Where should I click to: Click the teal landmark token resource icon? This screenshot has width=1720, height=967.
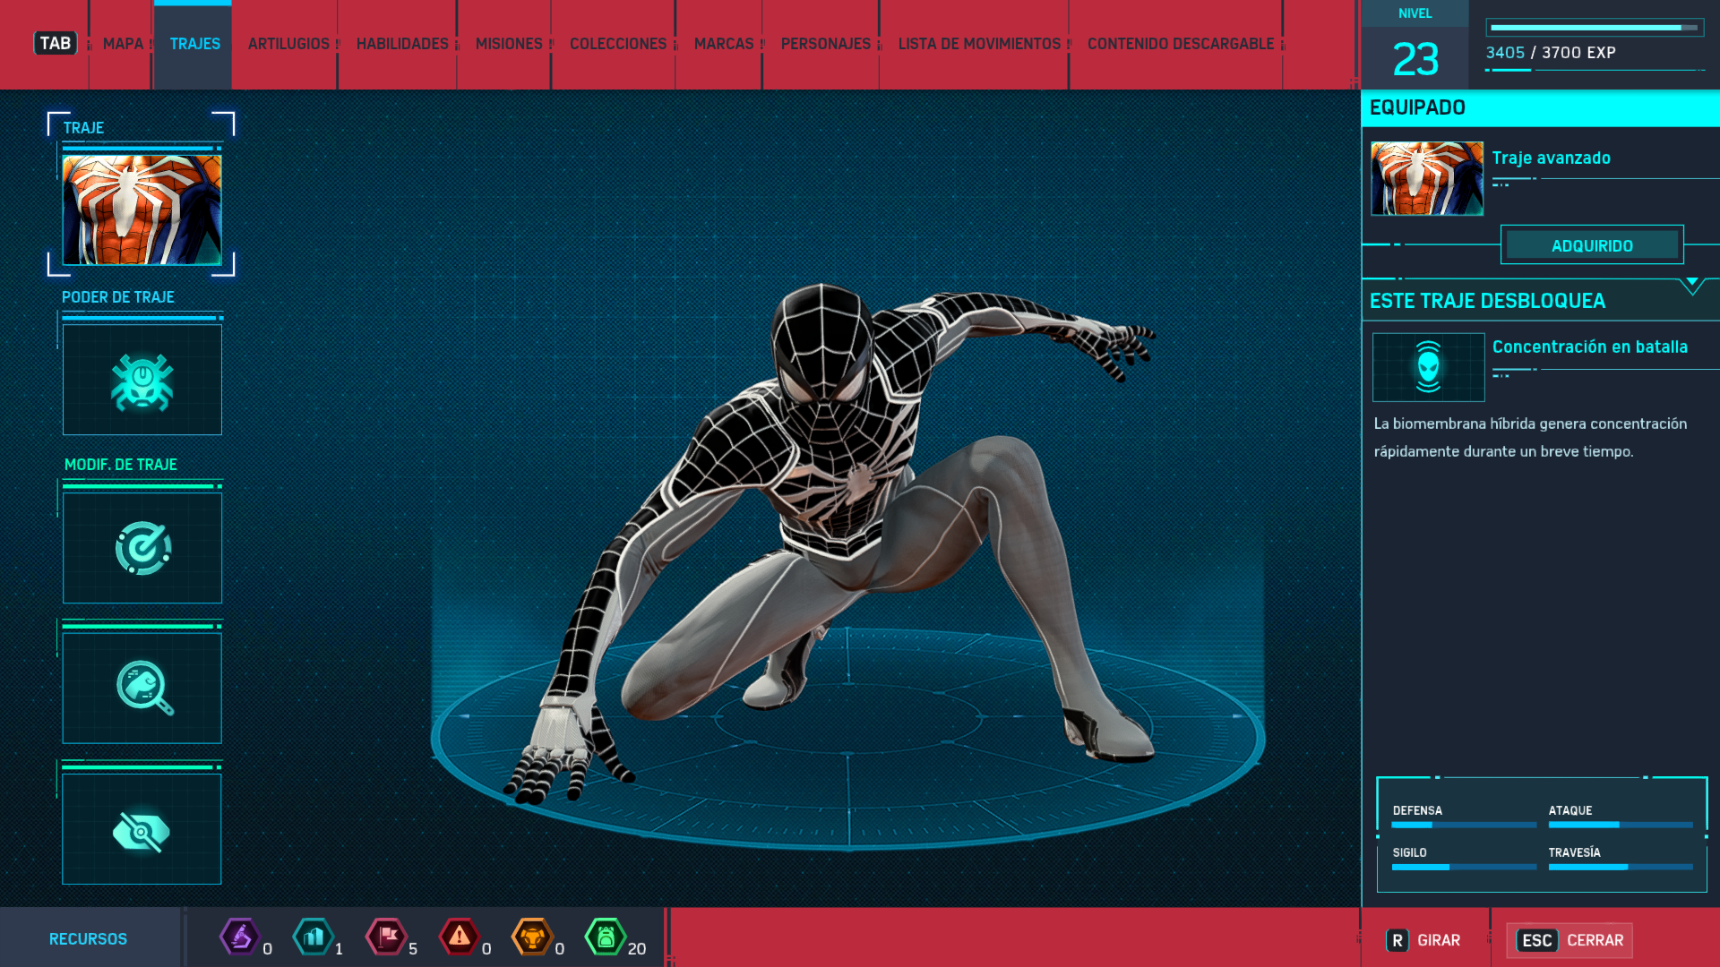click(x=314, y=937)
